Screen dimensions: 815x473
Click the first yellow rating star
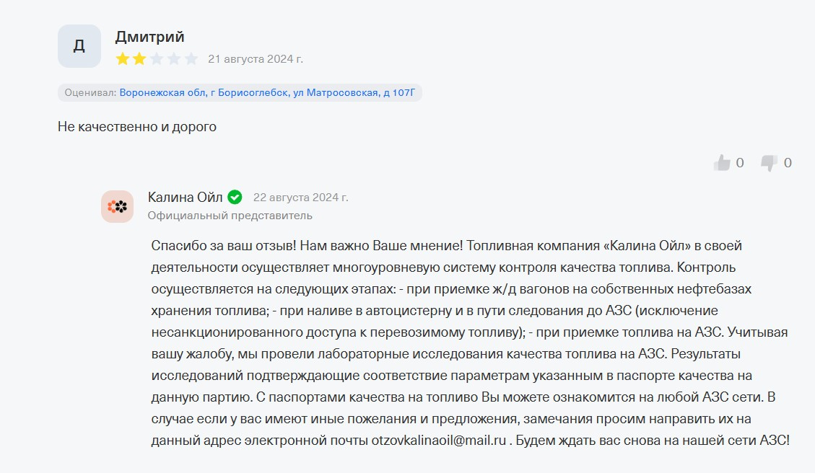coord(123,59)
